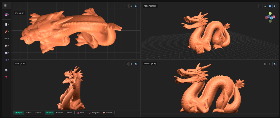Image resolution: width=280 pixels, height=118 pixels.
Task: Open the save file dropdown
Action: point(6,14)
